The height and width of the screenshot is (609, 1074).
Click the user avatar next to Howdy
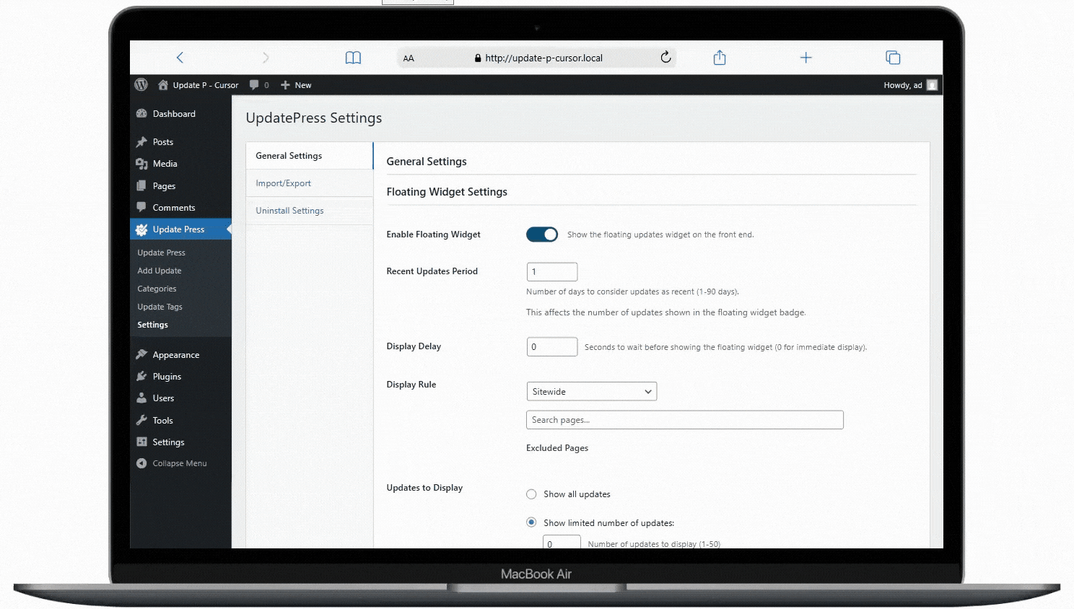(x=932, y=85)
